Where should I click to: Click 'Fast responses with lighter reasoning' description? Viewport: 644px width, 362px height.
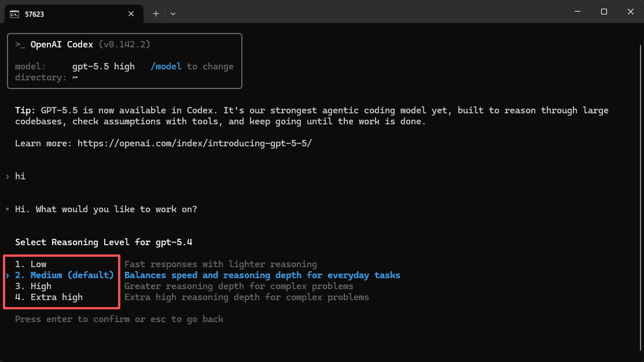(220, 264)
